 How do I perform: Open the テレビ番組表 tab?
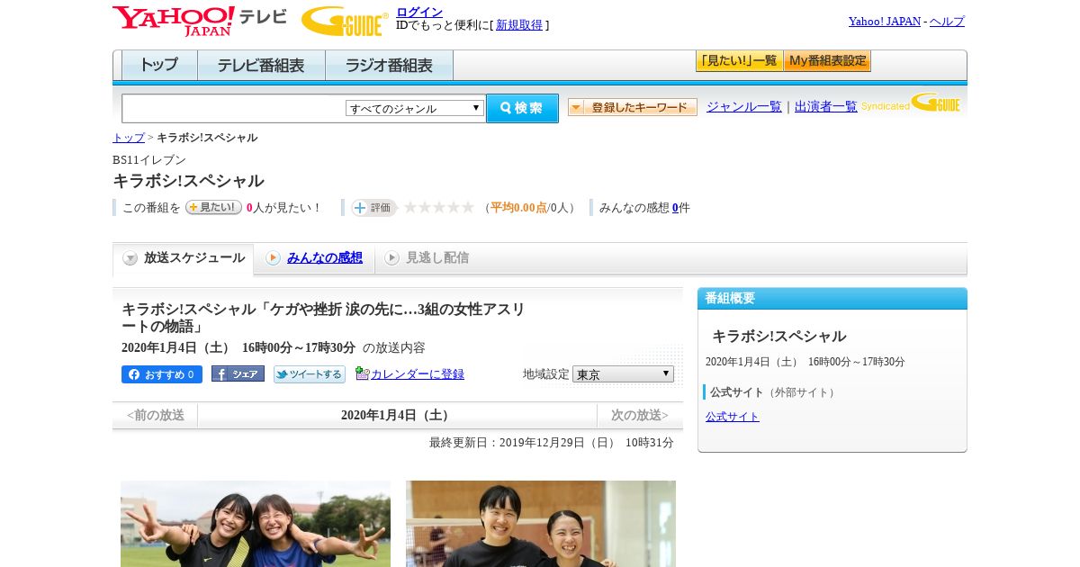click(261, 66)
